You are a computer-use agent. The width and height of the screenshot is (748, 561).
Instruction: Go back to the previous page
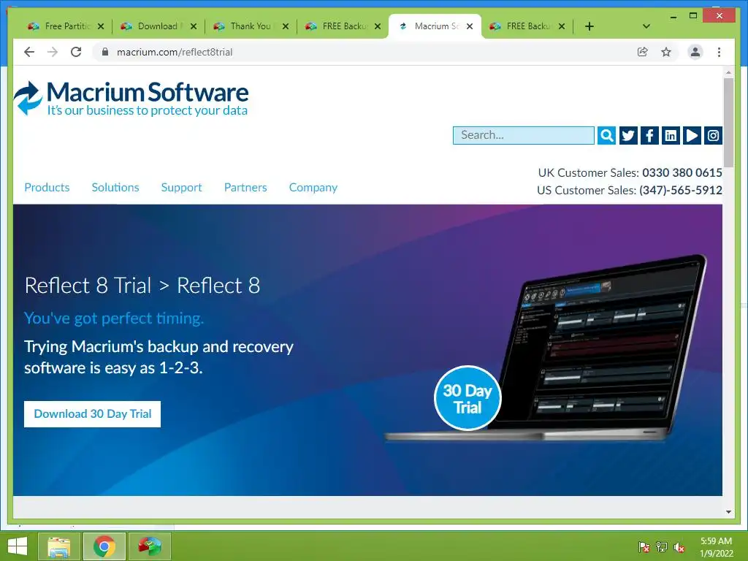[x=29, y=52]
